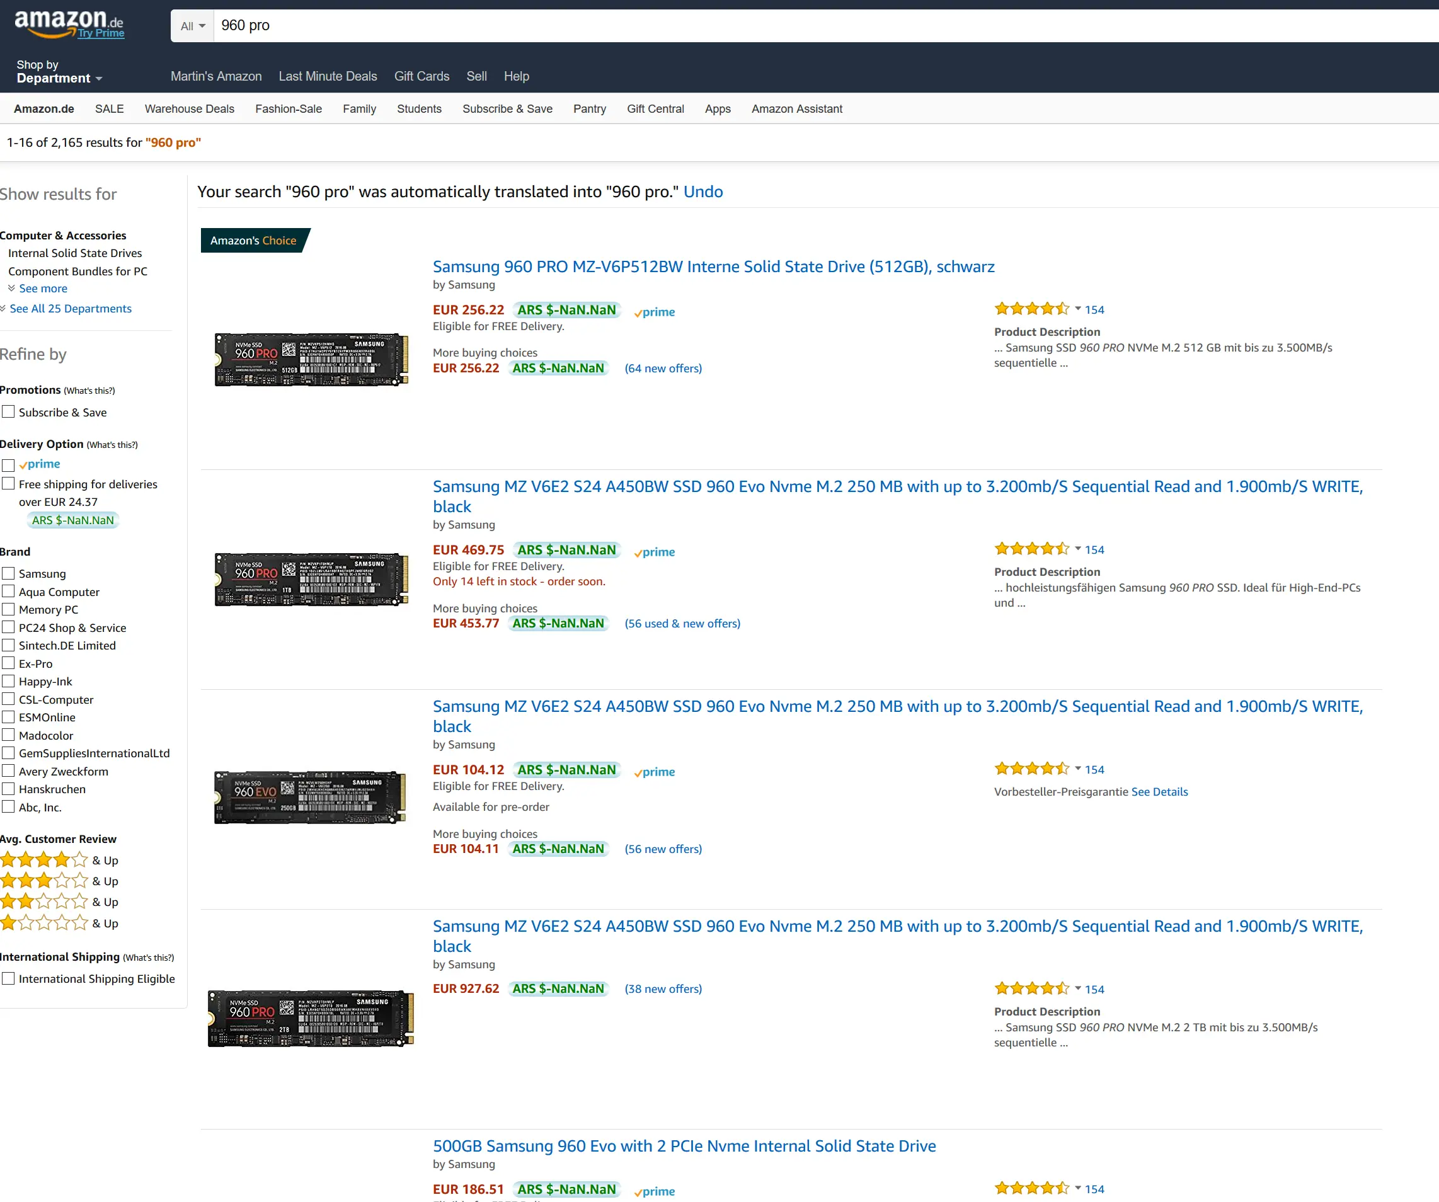The image size is (1439, 1202).
Task: Expand See more under Computer & Accessories
Action: click(42, 288)
